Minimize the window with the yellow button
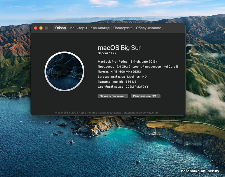 (x=41, y=28)
